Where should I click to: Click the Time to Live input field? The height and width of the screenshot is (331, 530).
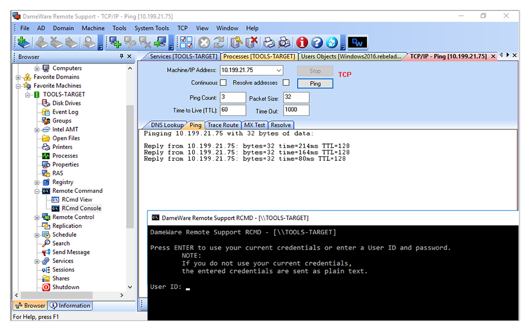click(233, 110)
